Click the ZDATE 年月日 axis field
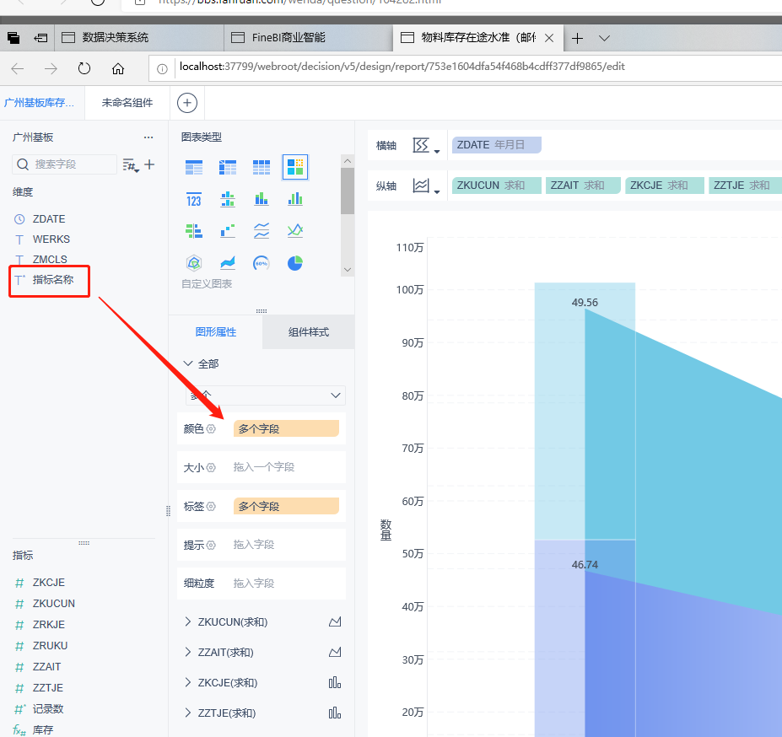782x737 pixels. [496, 144]
